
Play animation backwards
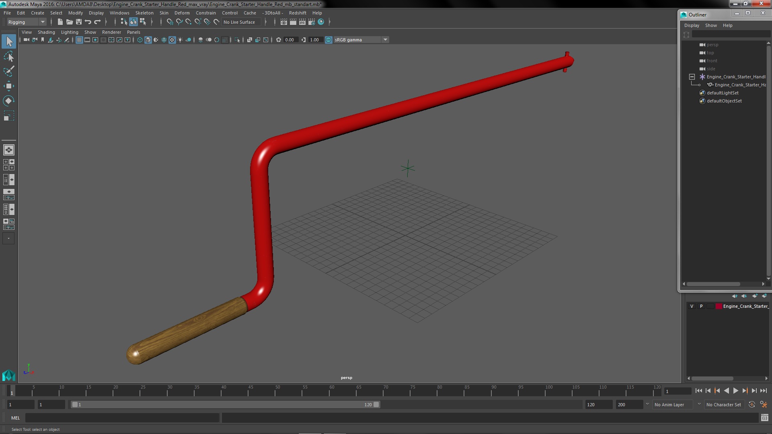pyautogui.click(x=726, y=391)
